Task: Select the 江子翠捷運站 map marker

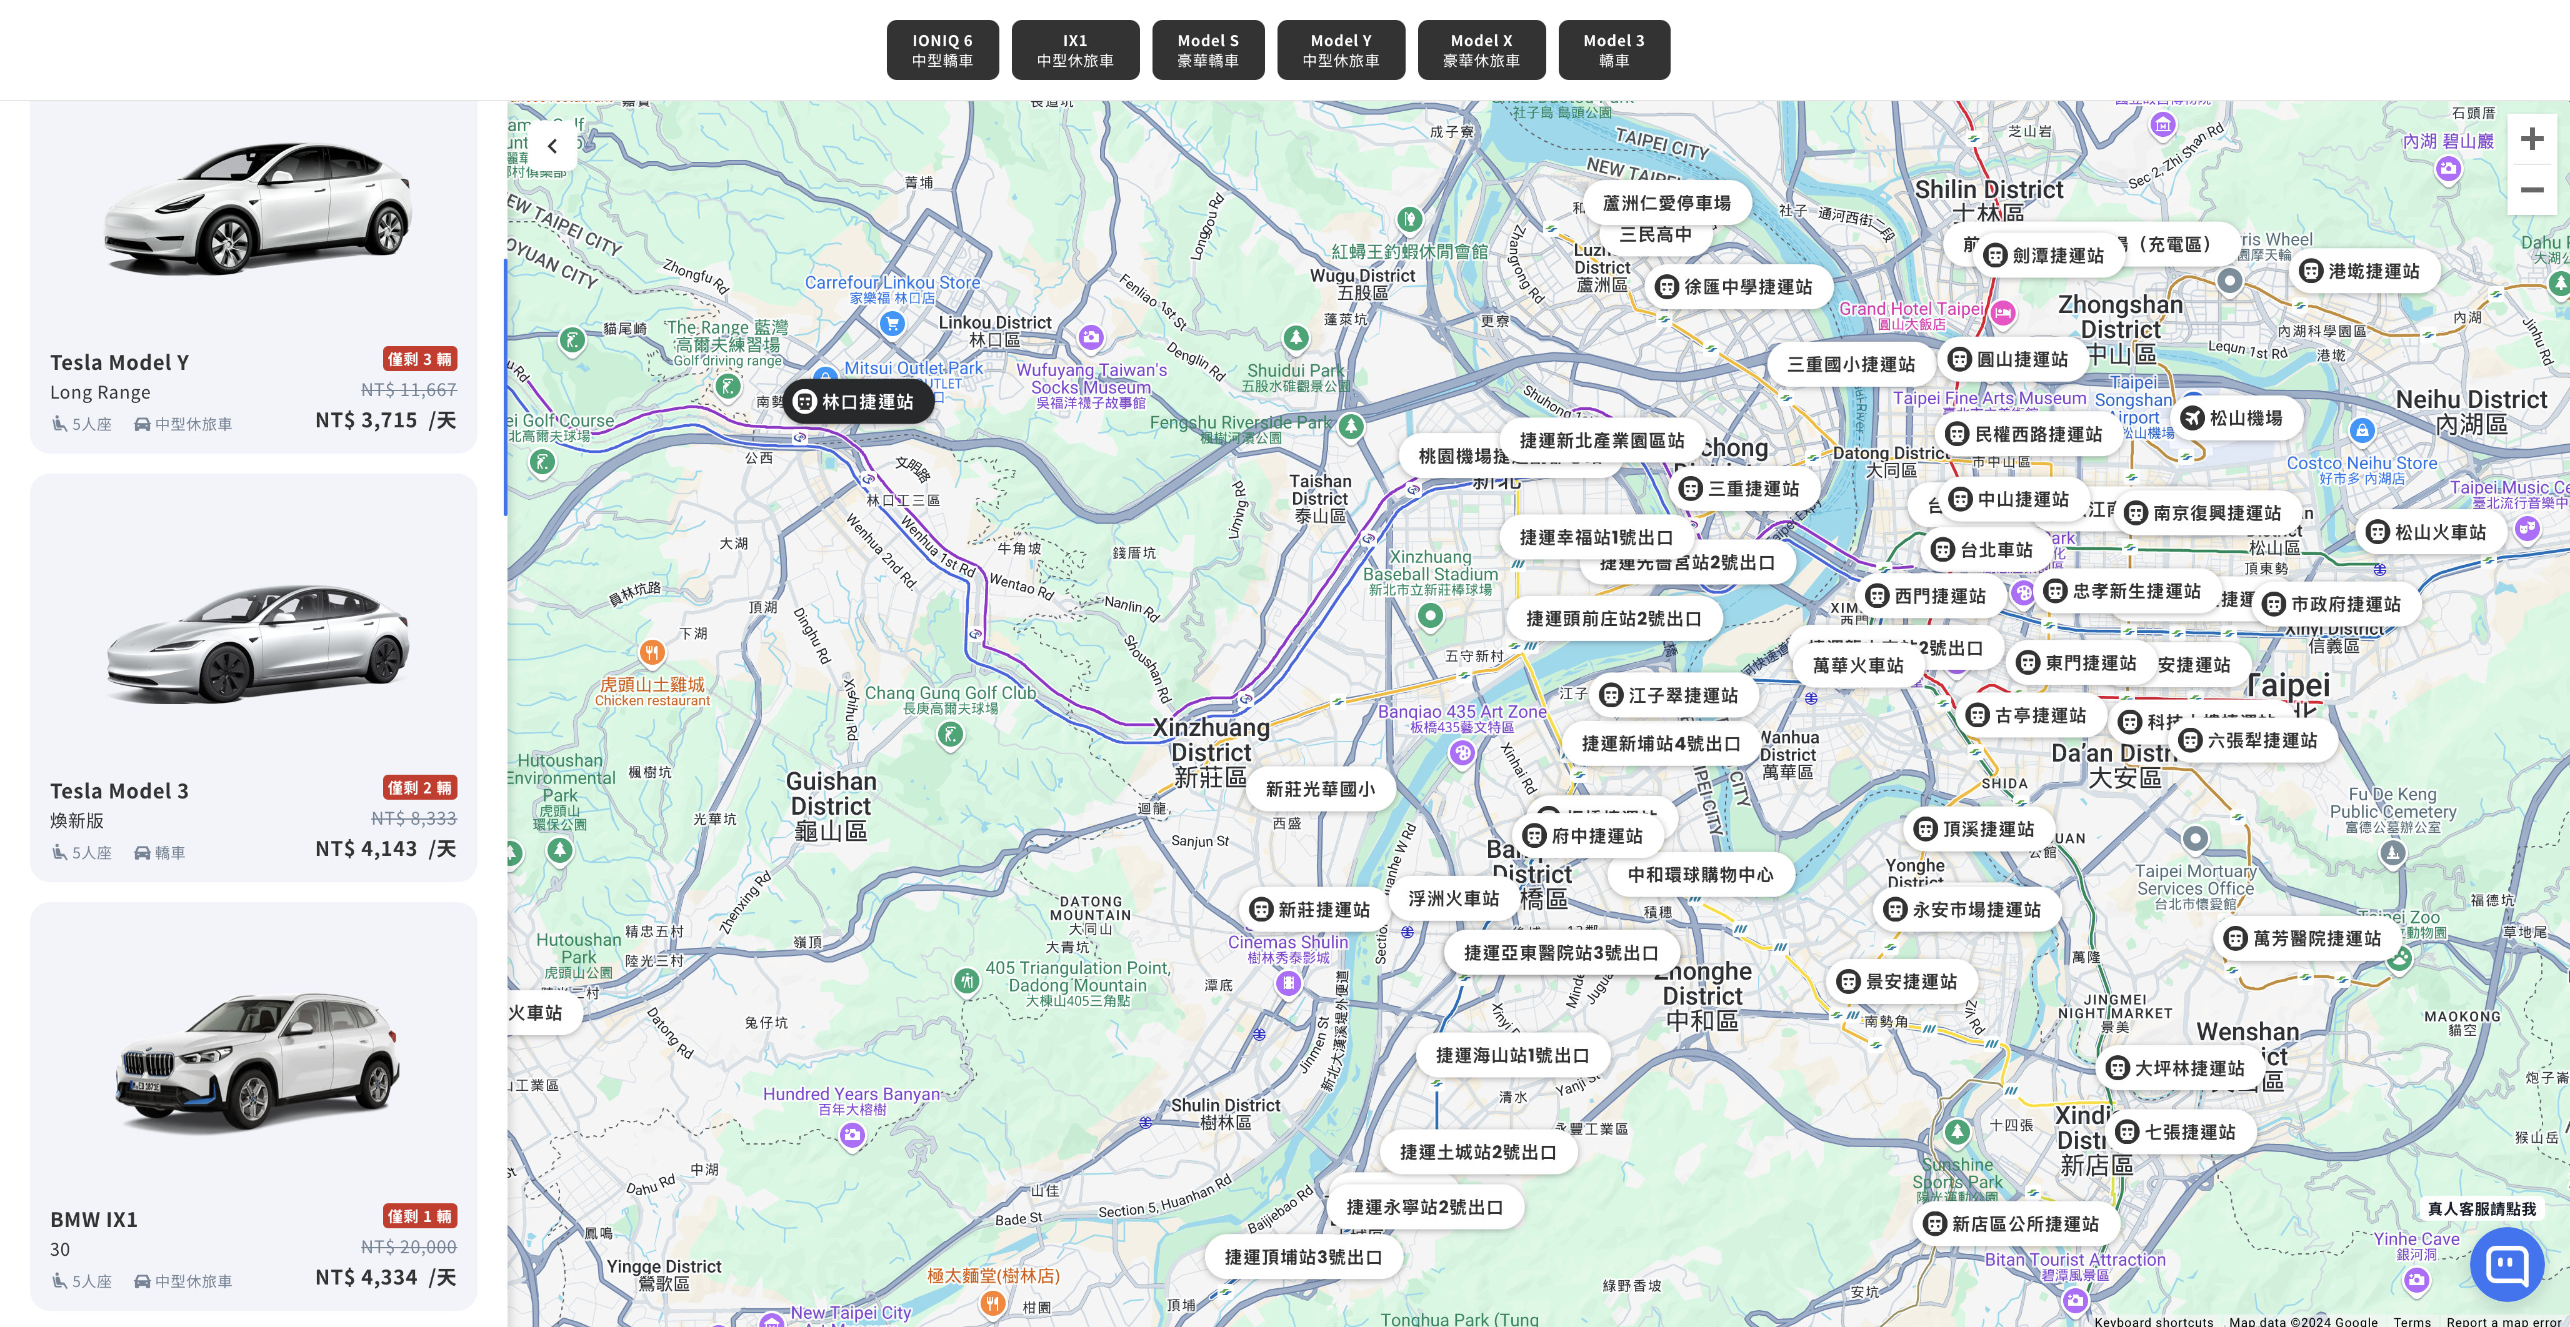Action: point(1673,696)
